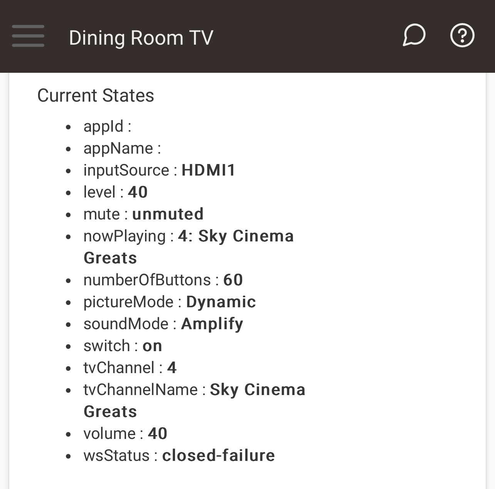This screenshot has width=495, height=489.
Task: Click the nowPlaying Sky Cinema Greats entry
Action: pyautogui.click(x=189, y=247)
